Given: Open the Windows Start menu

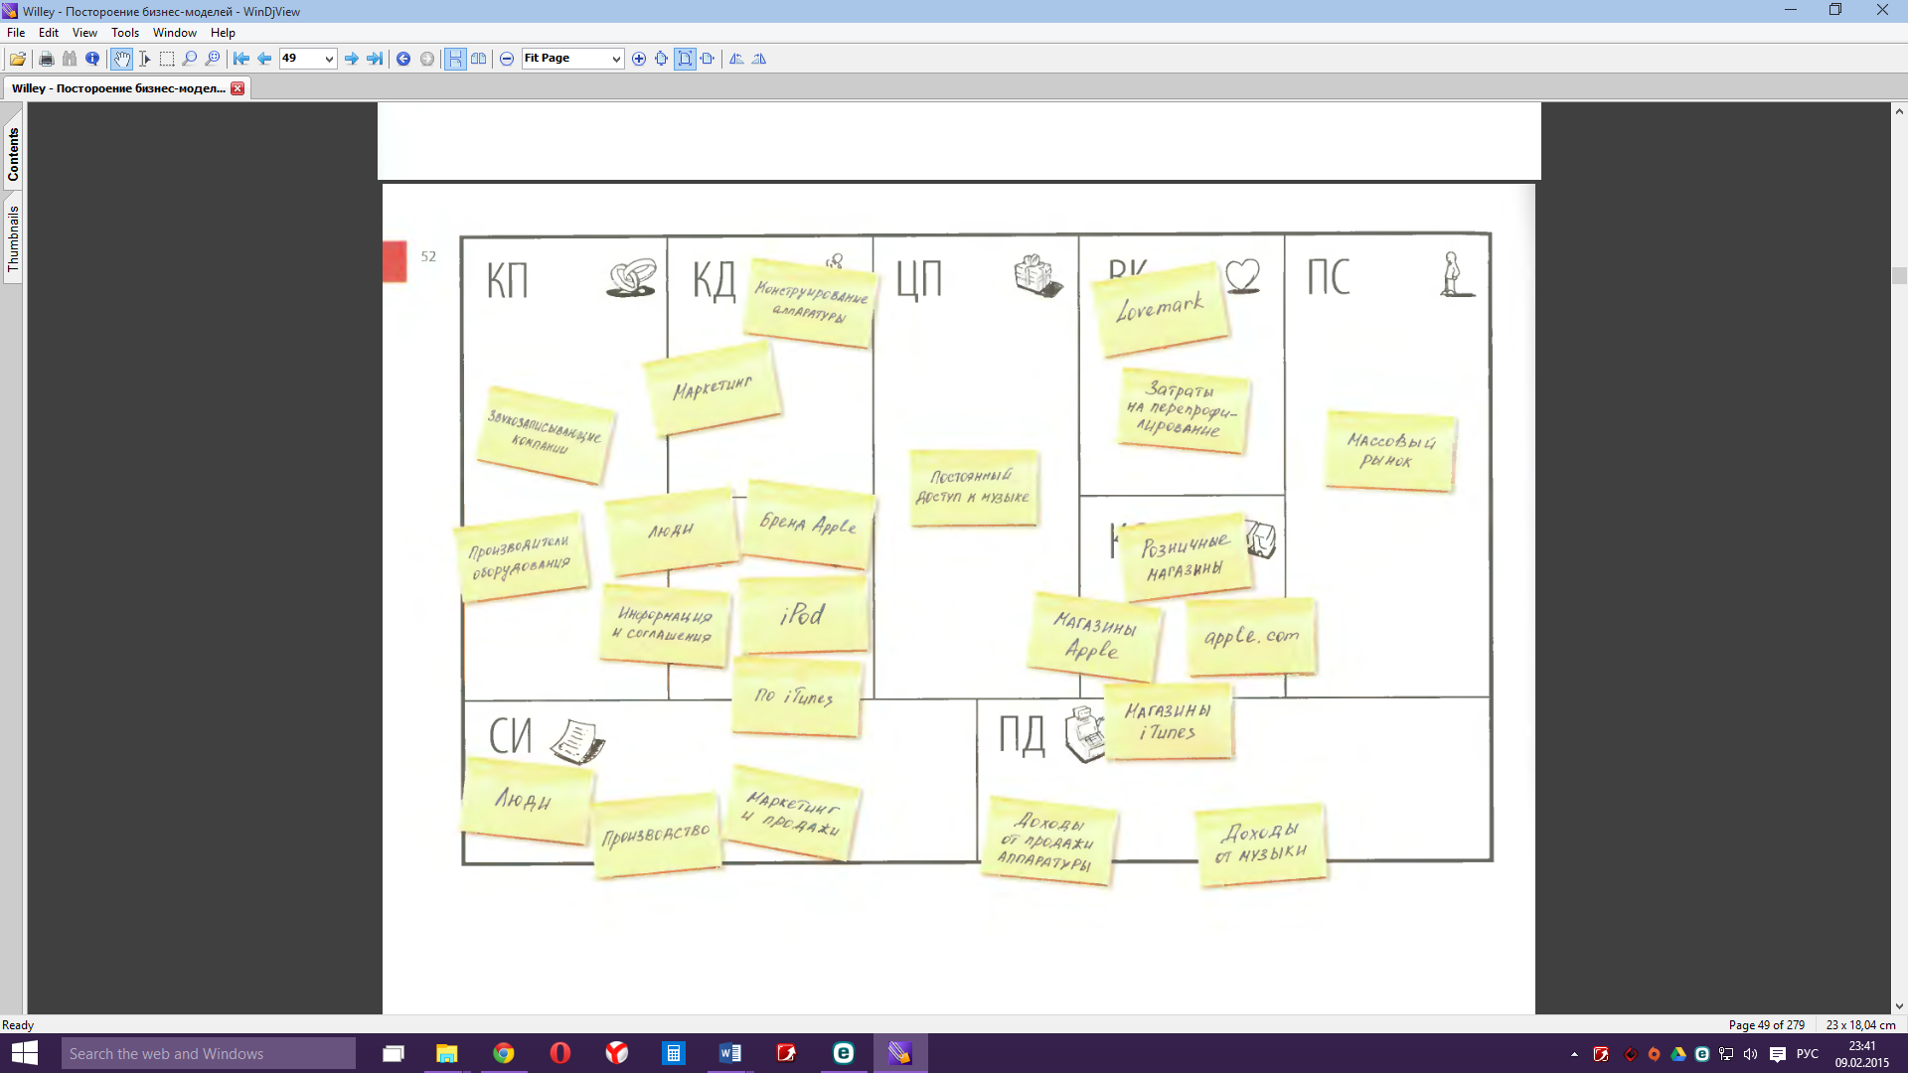Looking at the screenshot, I should [24, 1053].
